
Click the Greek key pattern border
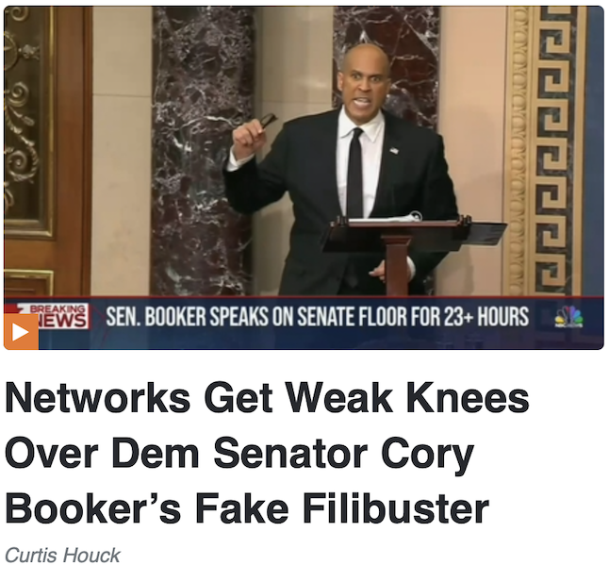click(551, 151)
